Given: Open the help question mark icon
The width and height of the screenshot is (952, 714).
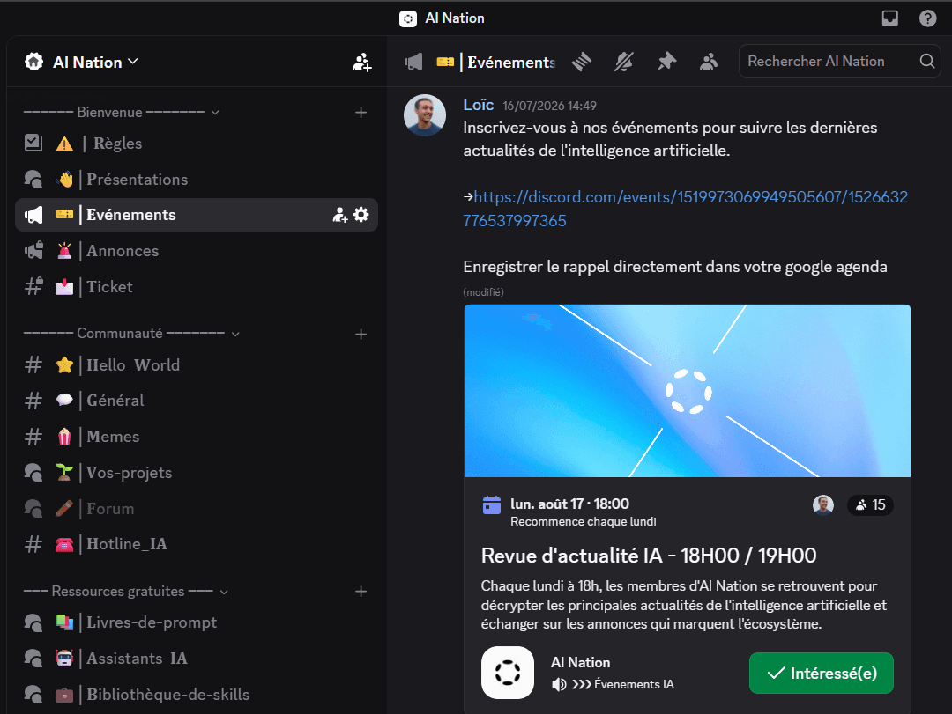Looking at the screenshot, I should (927, 18).
